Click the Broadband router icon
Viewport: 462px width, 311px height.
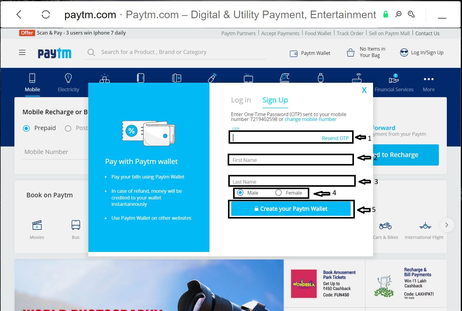click(357, 79)
